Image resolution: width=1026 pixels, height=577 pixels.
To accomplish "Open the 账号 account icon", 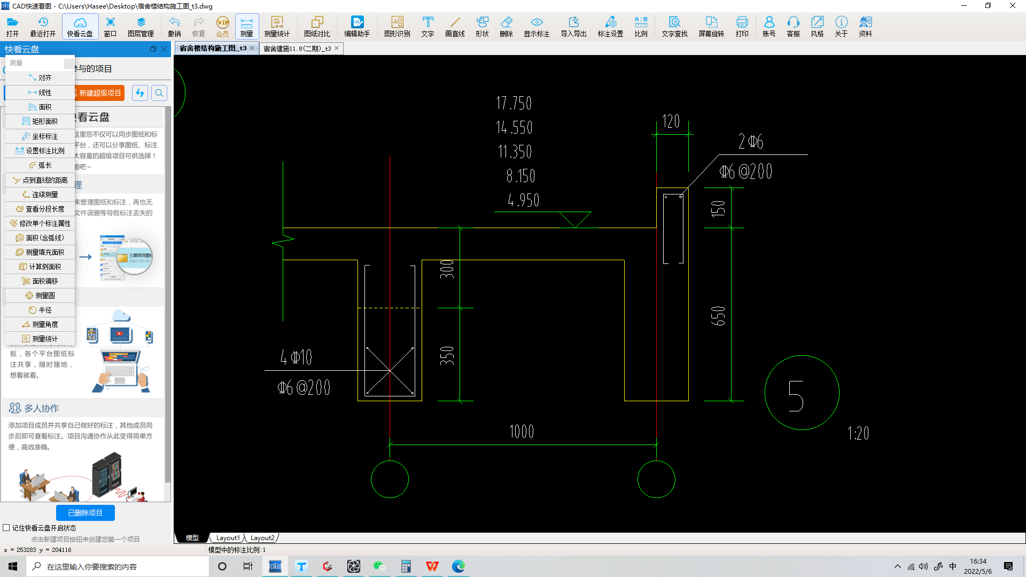I will [x=769, y=26].
